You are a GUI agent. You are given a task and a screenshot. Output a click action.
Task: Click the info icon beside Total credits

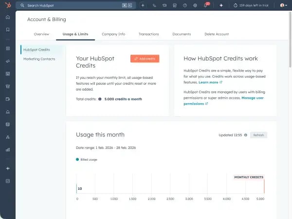coord(100,99)
